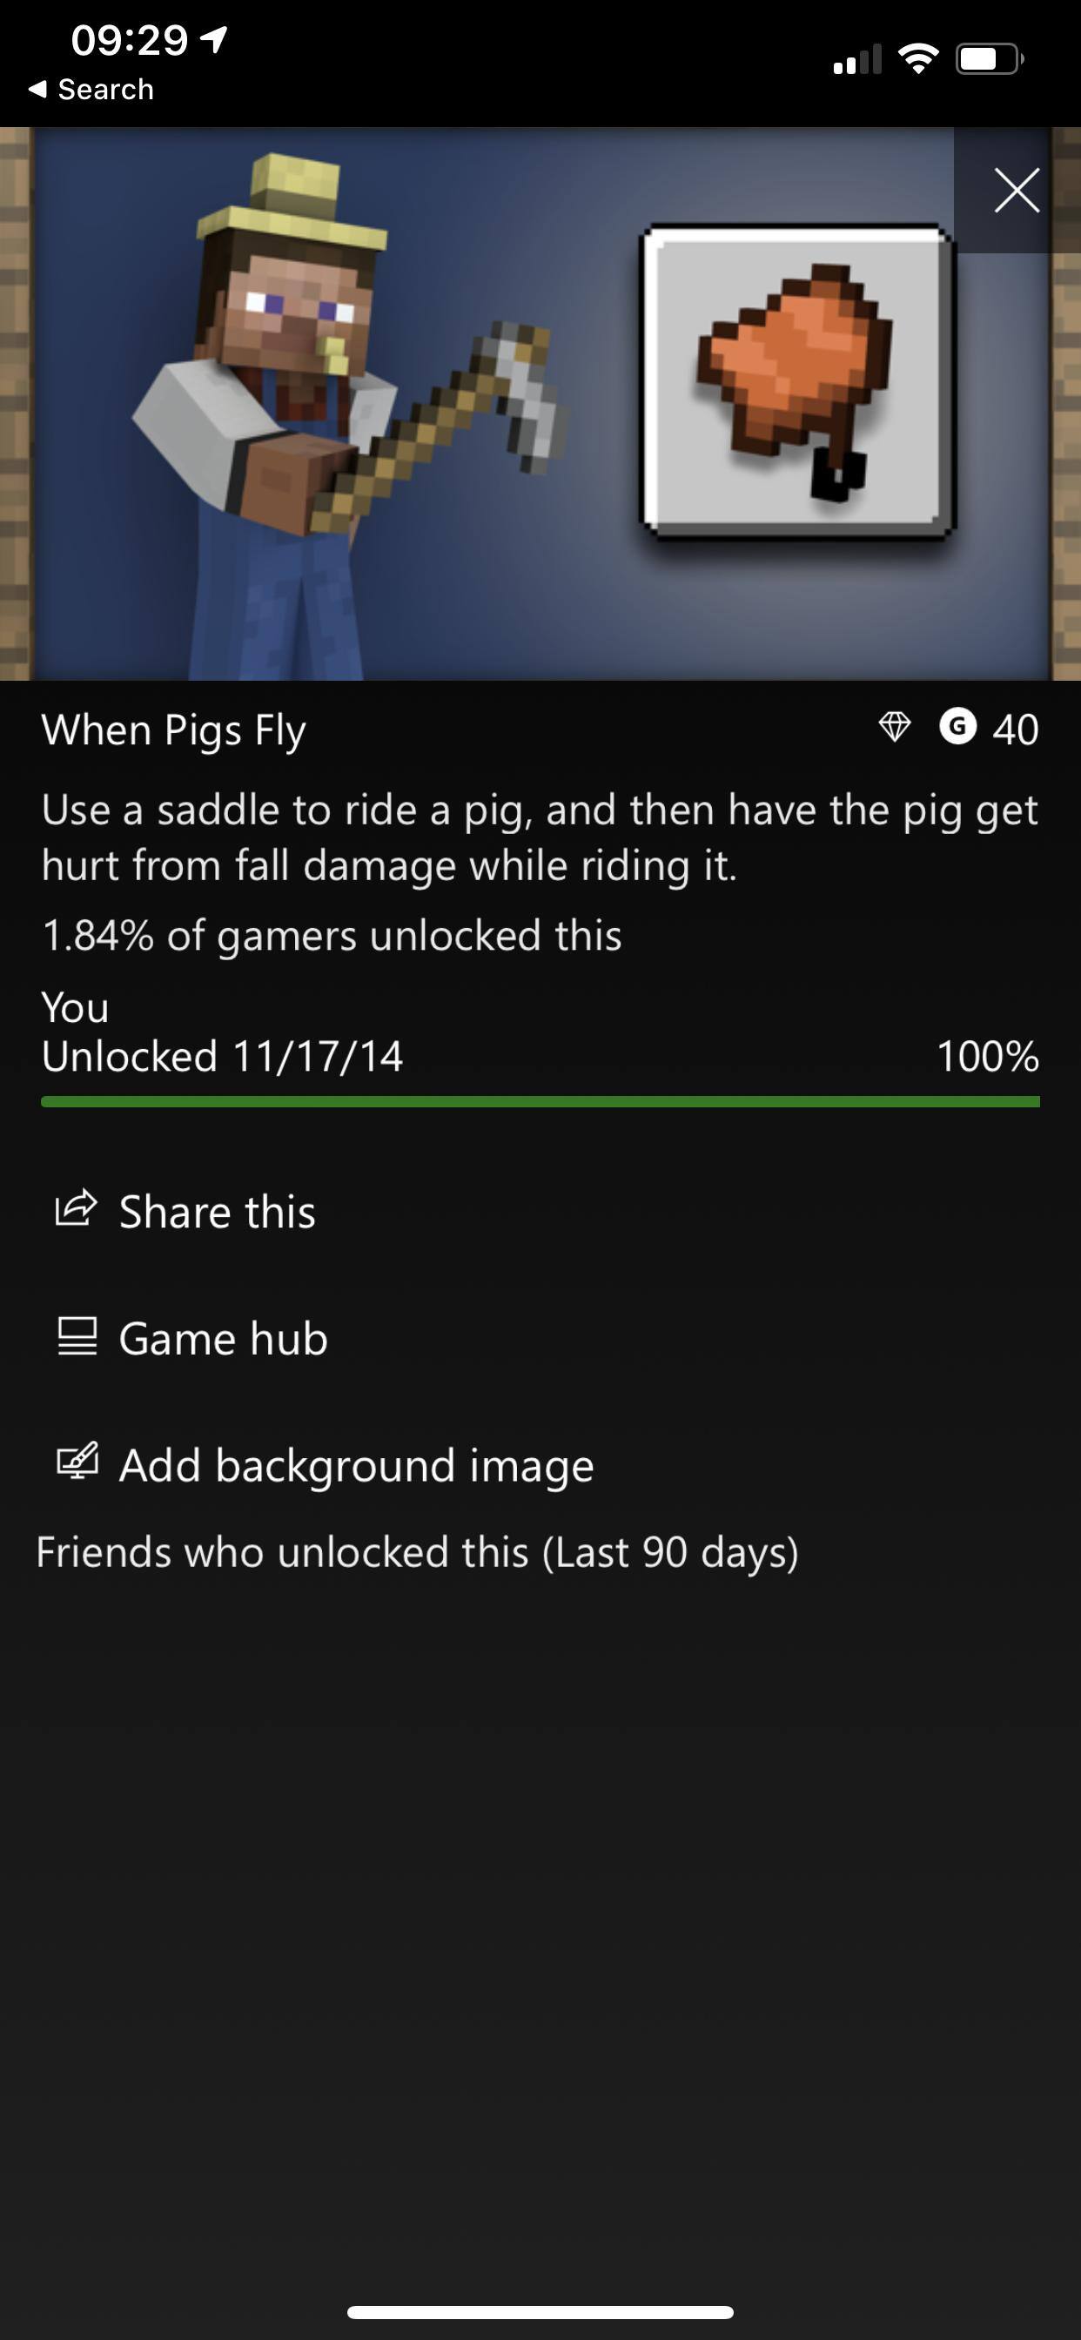Tap the back arrow beside Search
This screenshot has width=1081, height=2340.
[37, 89]
